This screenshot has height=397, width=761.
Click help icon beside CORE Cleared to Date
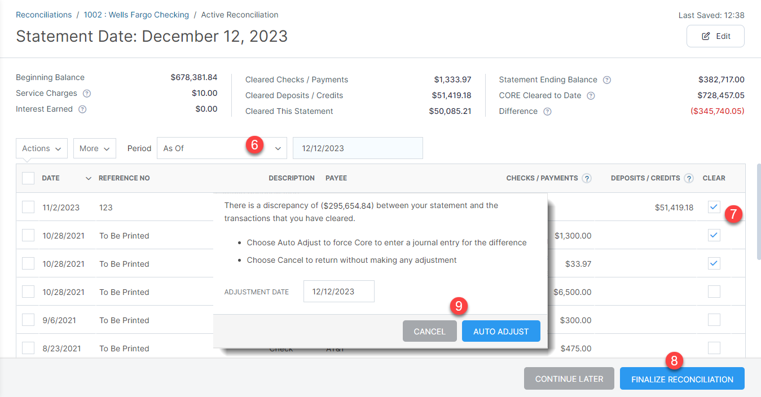(x=591, y=96)
